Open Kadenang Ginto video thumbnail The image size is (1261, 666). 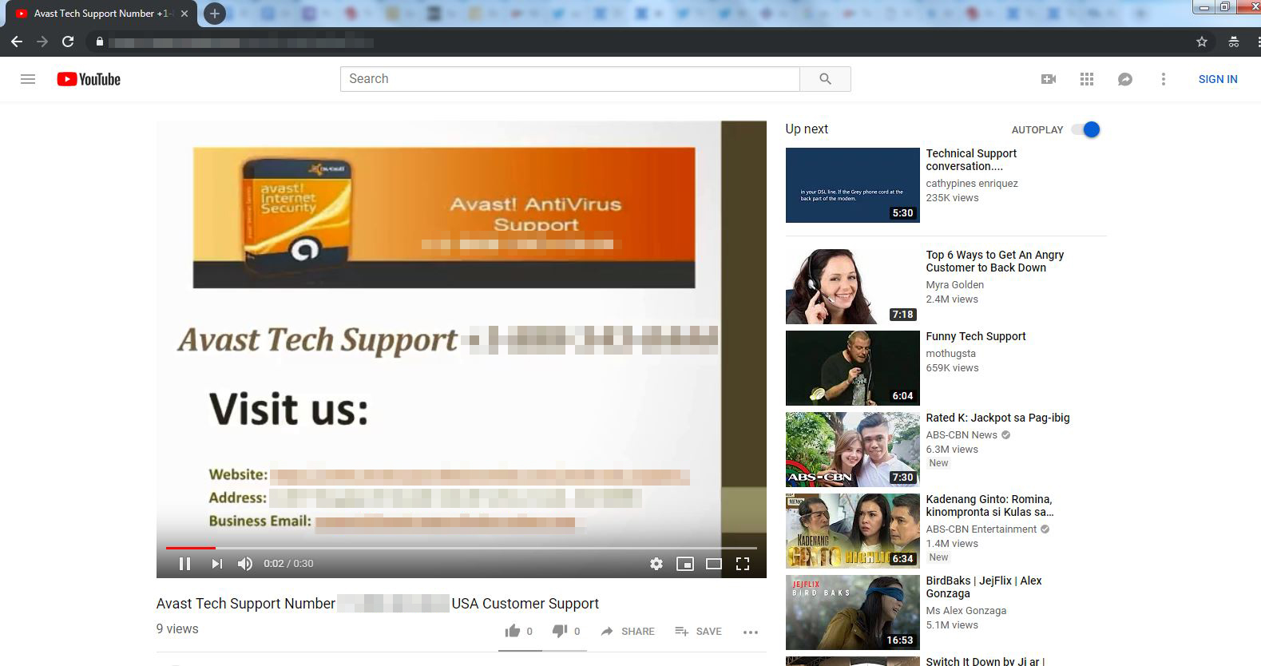point(853,531)
